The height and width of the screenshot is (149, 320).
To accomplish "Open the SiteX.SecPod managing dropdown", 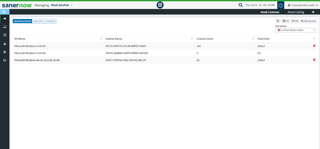I will coord(62,5).
